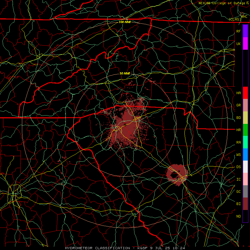Select the IC pink legend swatch

(x=245, y=179)
